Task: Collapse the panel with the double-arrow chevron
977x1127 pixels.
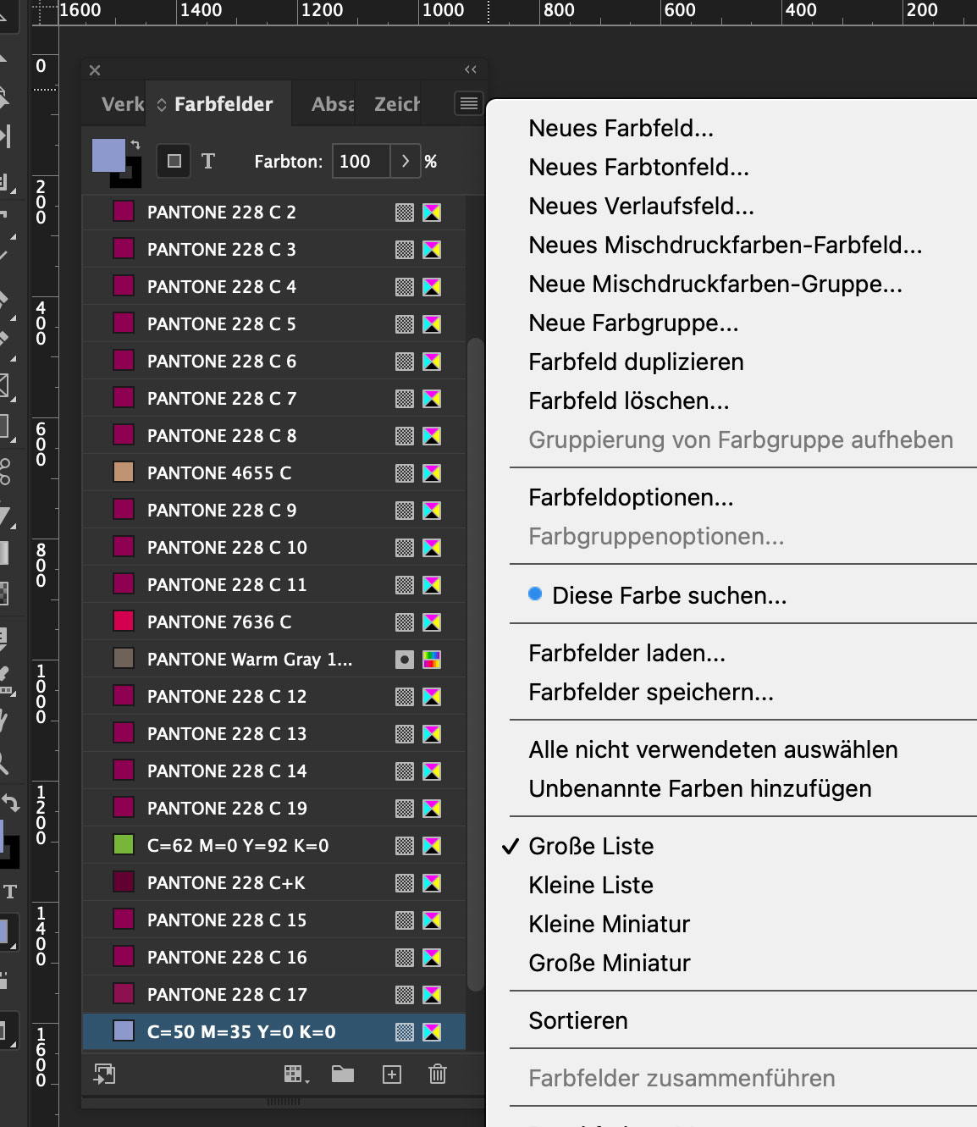Action: click(x=472, y=70)
